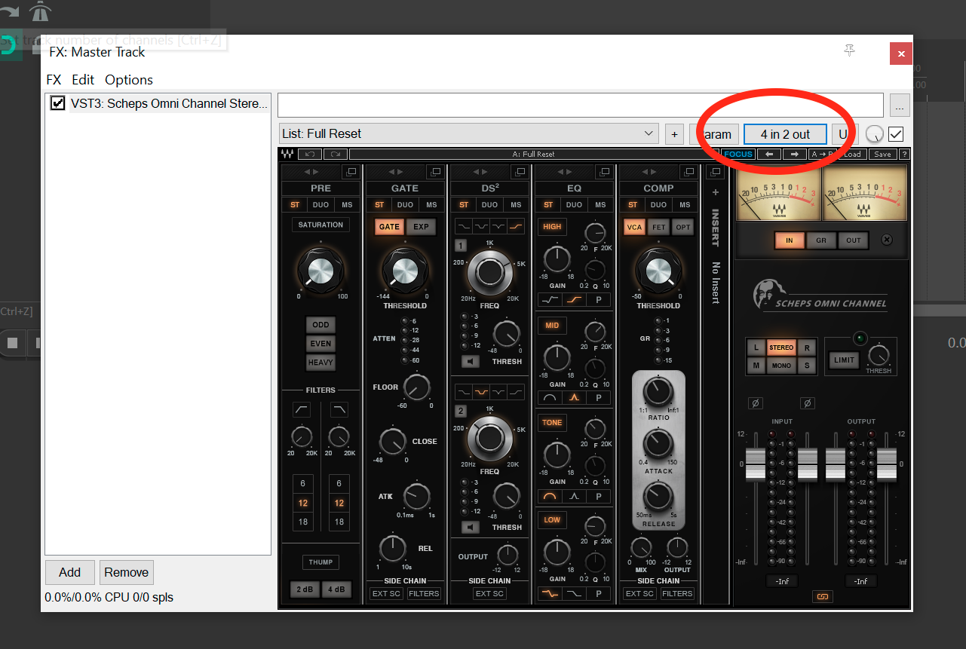
Task: Switch the VU meter to GR mode
Action: tap(821, 240)
